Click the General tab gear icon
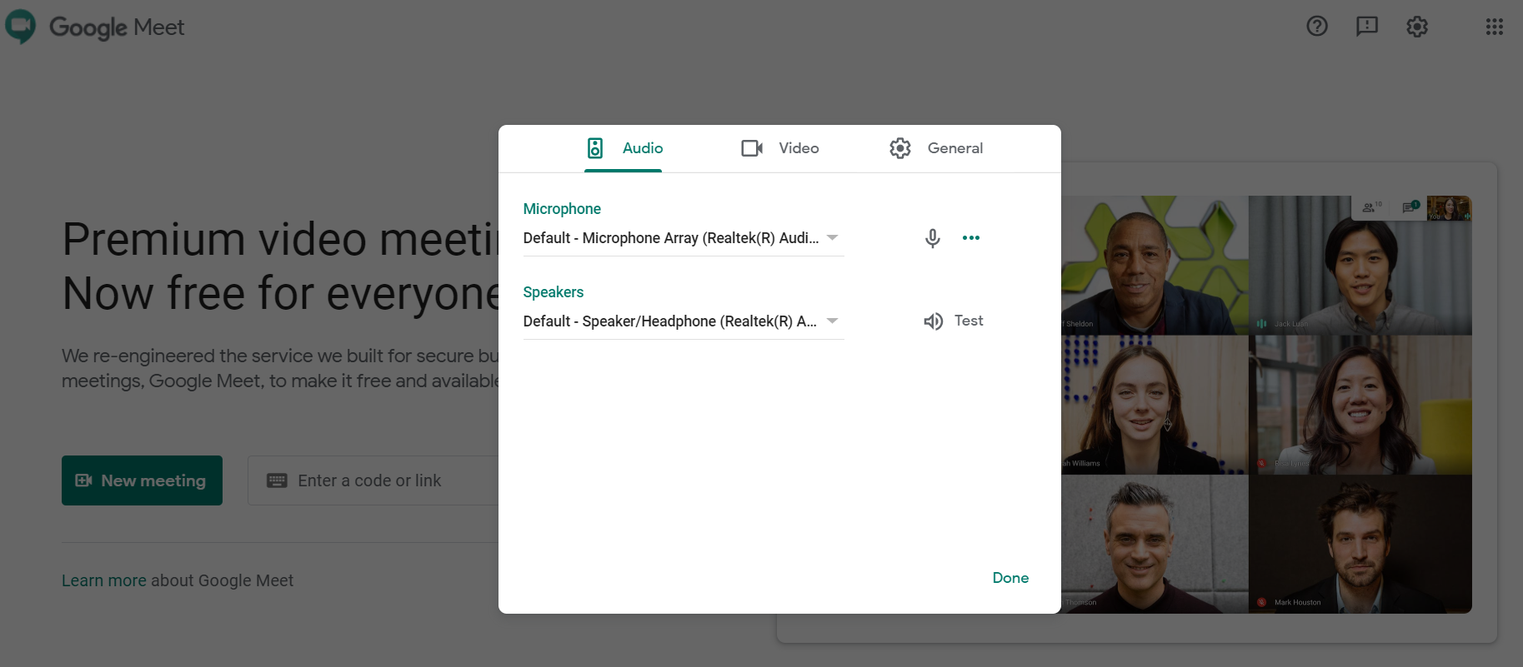 click(x=900, y=148)
